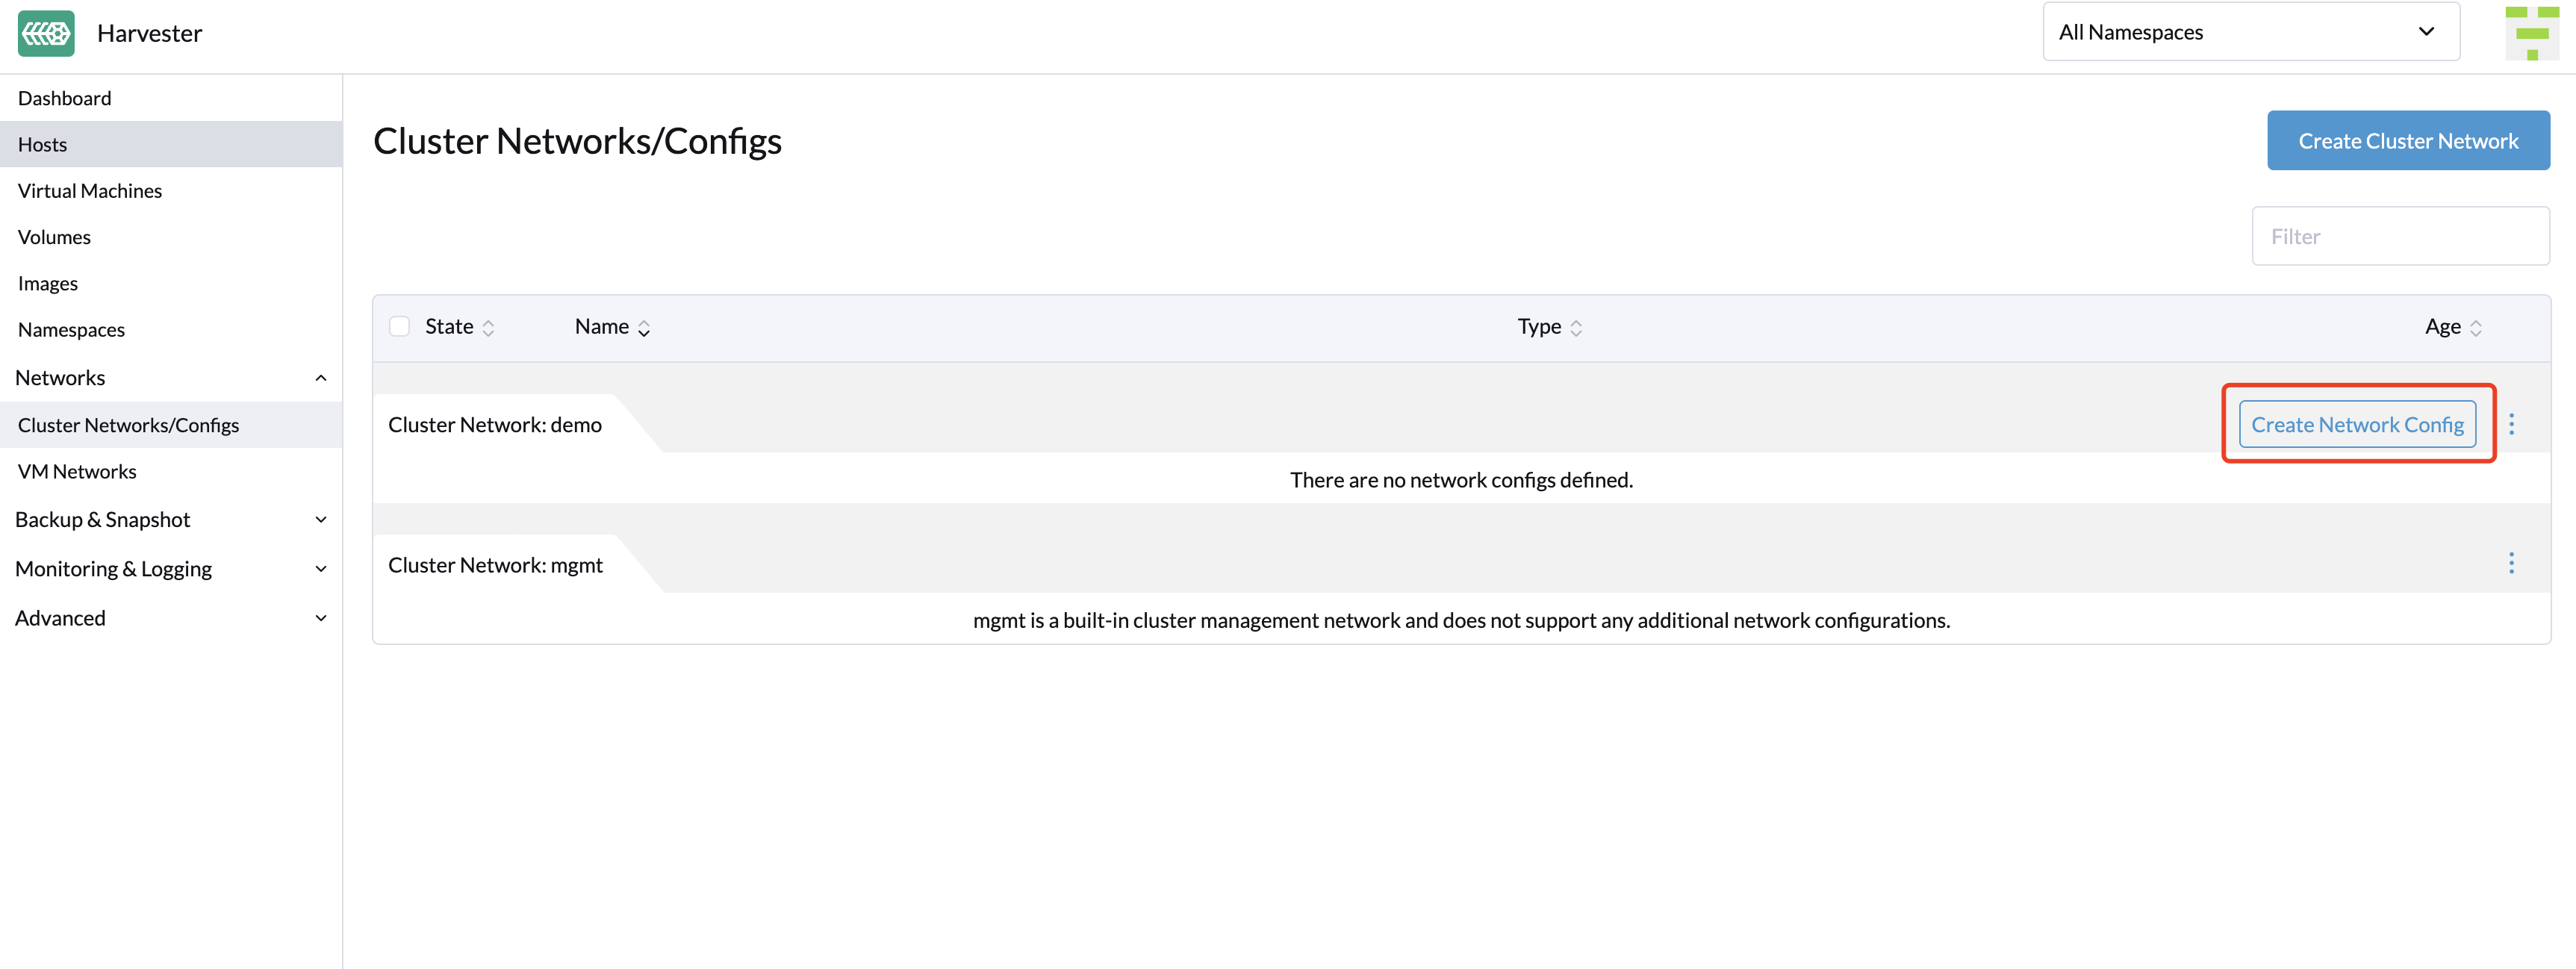This screenshot has width=2576, height=969.
Task: Click the Create Cluster Network button
Action: (2408, 140)
